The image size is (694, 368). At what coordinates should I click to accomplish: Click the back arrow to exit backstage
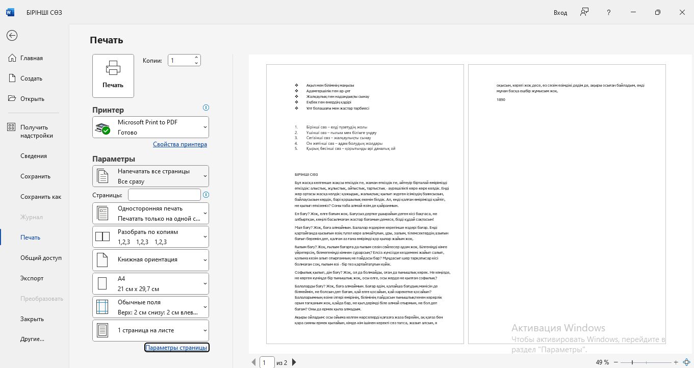click(12, 35)
